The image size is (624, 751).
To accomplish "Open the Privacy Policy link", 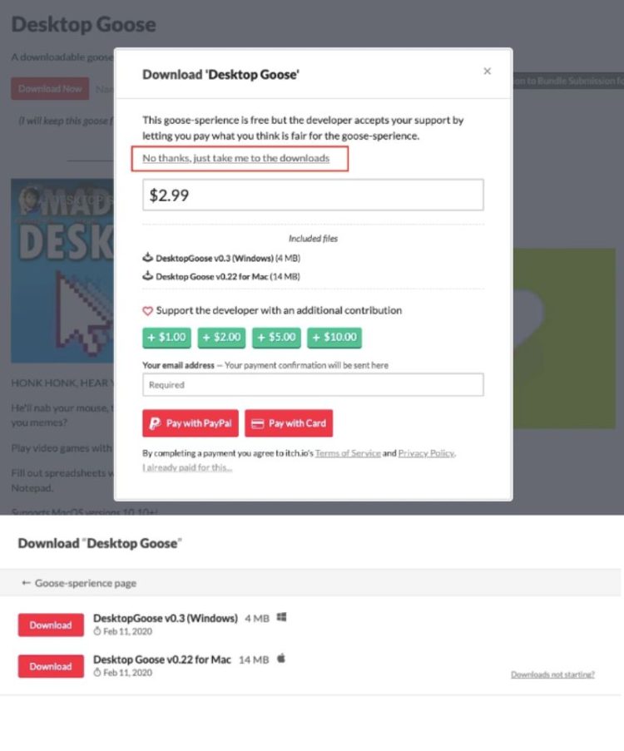I will [426, 453].
